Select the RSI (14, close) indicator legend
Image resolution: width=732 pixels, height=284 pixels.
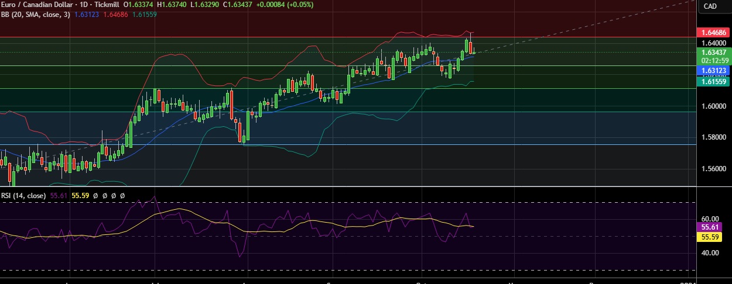(x=23, y=196)
